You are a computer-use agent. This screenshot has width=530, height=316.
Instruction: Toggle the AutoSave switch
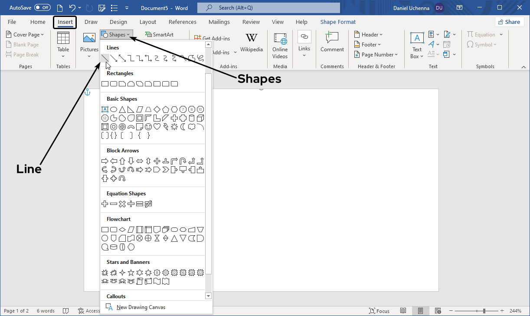pyautogui.click(x=42, y=8)
